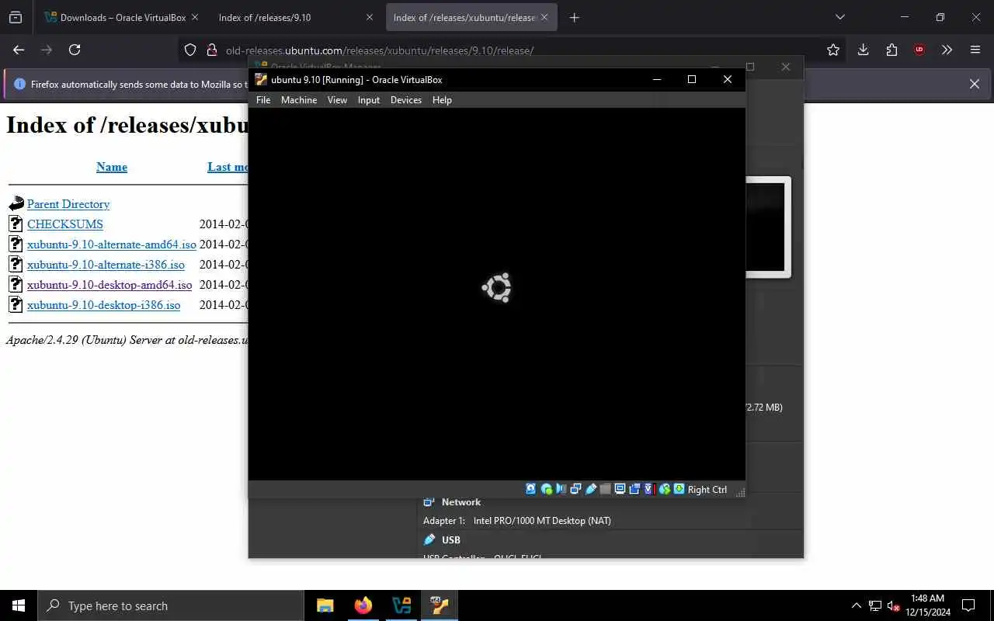Sort directory listing by Name
The width and height of the screenshot is (994, 621).
point(112,167)
